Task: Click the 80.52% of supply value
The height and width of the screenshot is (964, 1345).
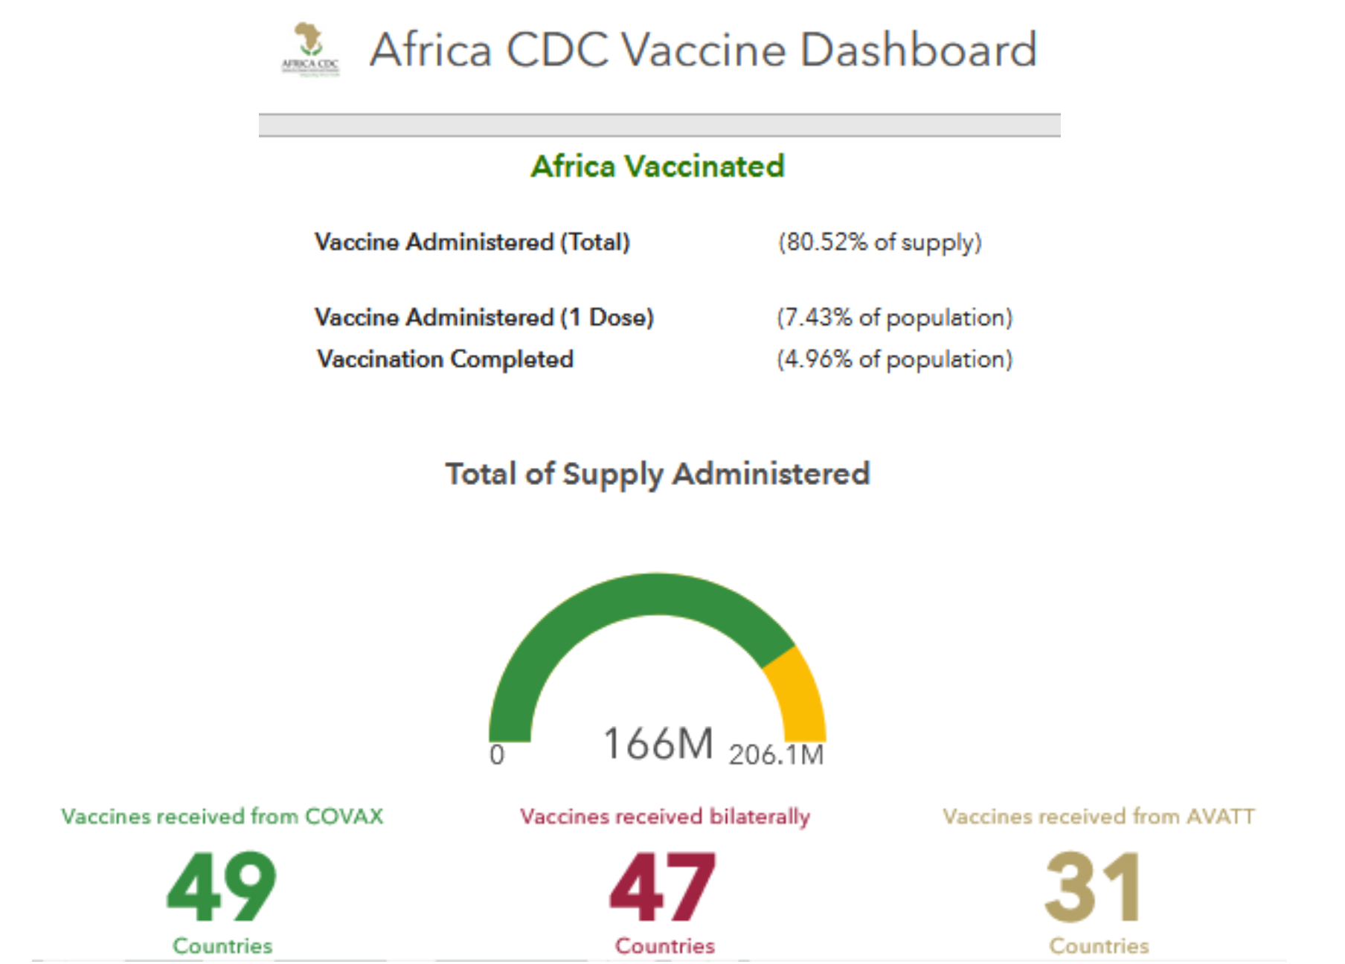Action: pos(879,242)
